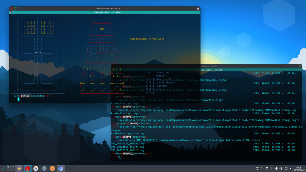Viewport: 306px width, 172px height.
Task: Open the Chromium browser taskbar icon
Action: point(61,168)
